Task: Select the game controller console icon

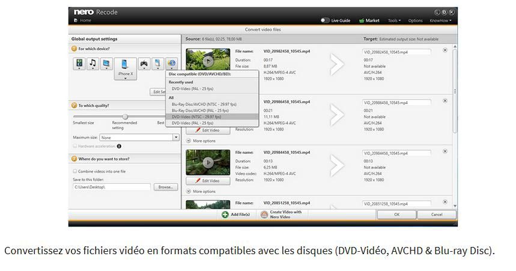Action: pos(144,64)
